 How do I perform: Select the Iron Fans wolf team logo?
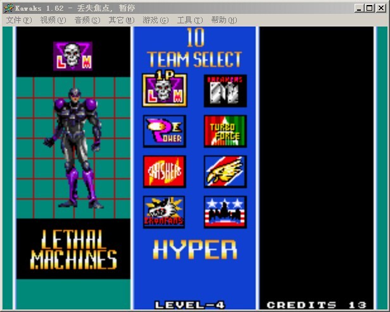click(164, 212)
